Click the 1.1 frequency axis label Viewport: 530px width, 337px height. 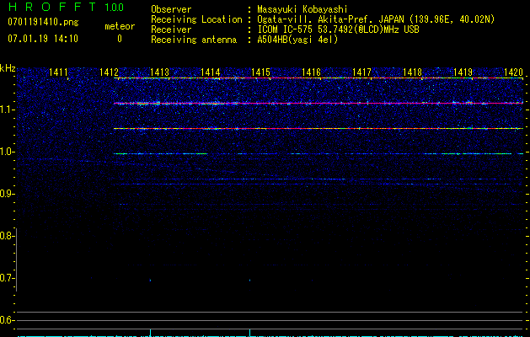[8, 110]
